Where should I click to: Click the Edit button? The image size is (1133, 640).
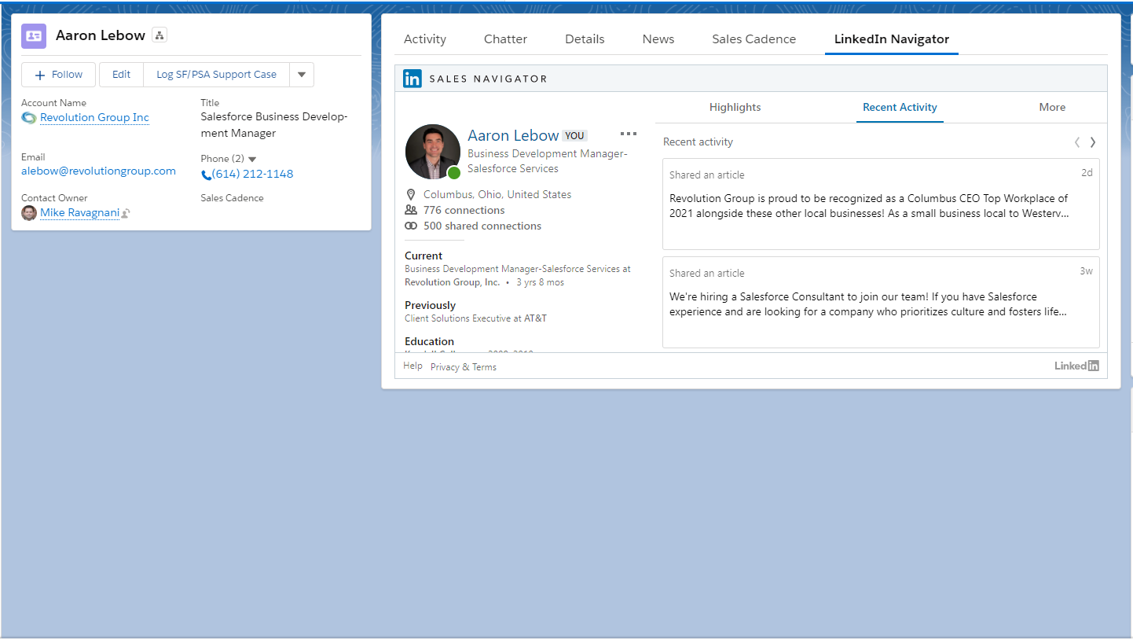coord(121,75)
